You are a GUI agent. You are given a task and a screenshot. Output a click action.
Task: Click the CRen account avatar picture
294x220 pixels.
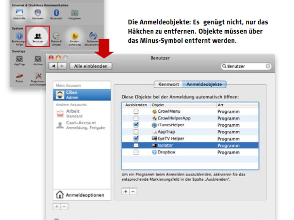click(x=60, y=95)
